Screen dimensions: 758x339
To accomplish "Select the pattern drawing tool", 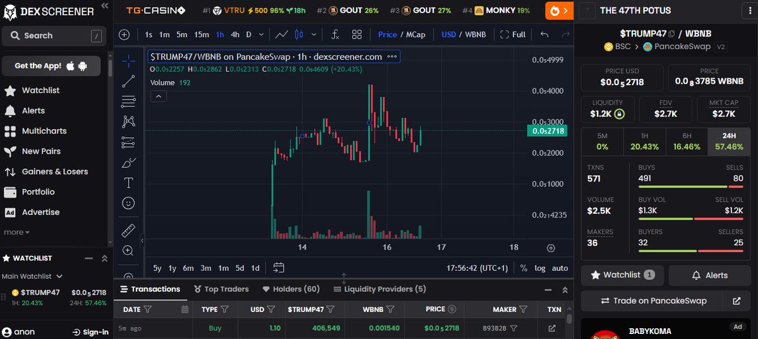I will coord(128,122).
